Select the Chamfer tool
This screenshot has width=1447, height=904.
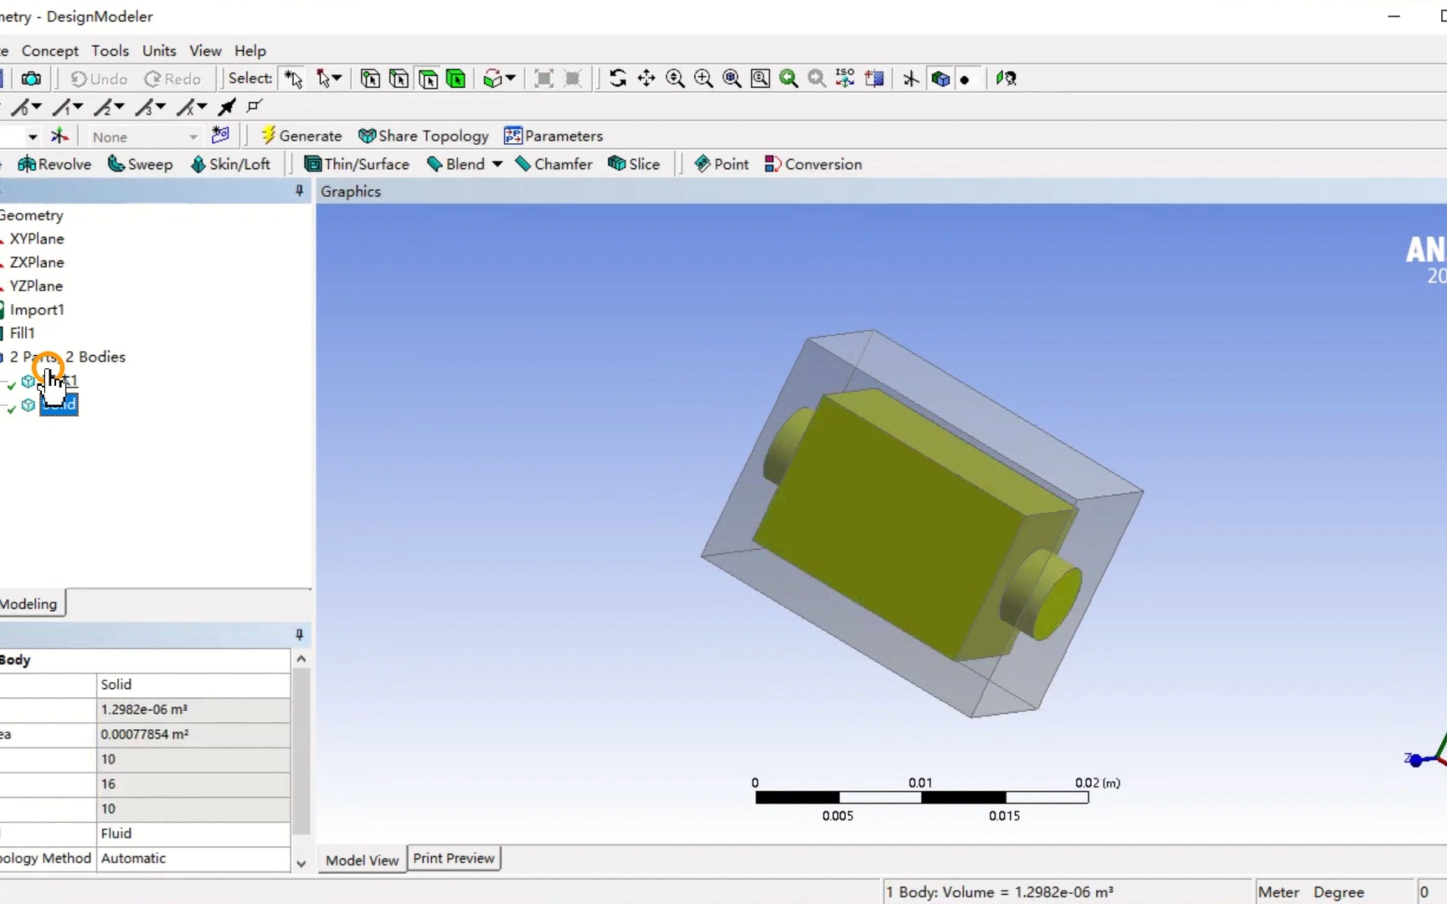coord(553,164)
